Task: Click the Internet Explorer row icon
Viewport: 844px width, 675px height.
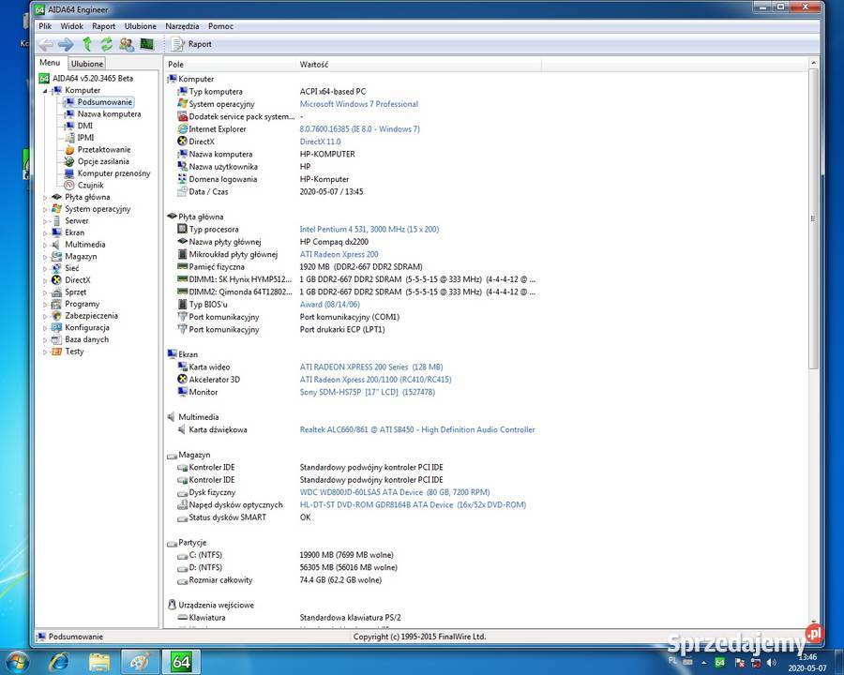Action: [183, 128]
